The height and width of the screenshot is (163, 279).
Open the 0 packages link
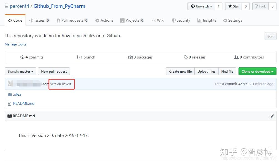pos(140,57)
